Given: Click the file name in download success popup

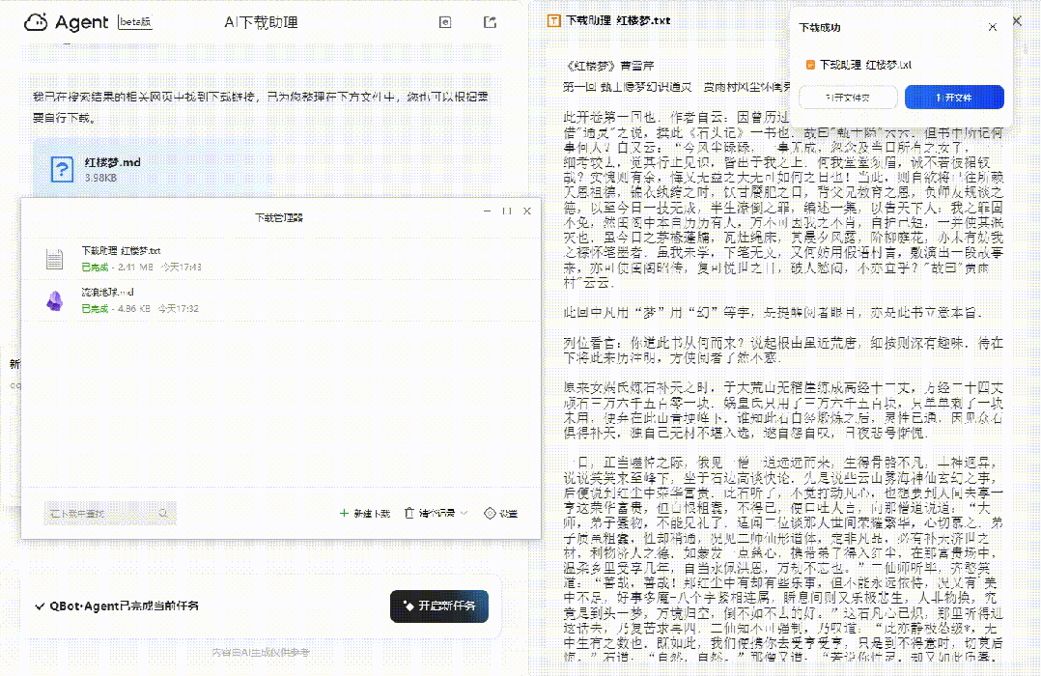Looking at the screenshot, I should 865,65.
